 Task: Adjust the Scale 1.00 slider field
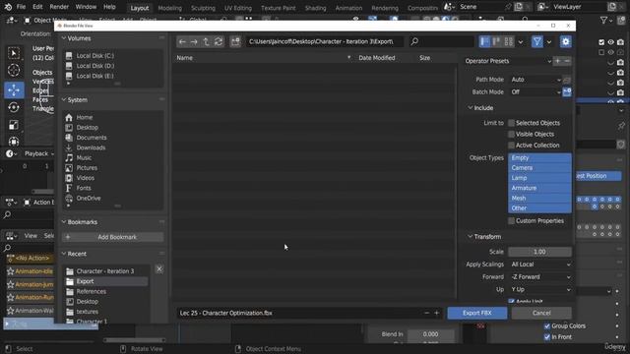(539, 252)
